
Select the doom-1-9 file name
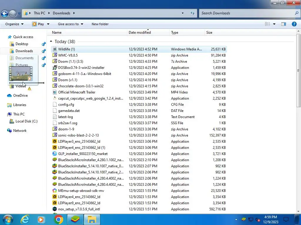pos(66,129)
